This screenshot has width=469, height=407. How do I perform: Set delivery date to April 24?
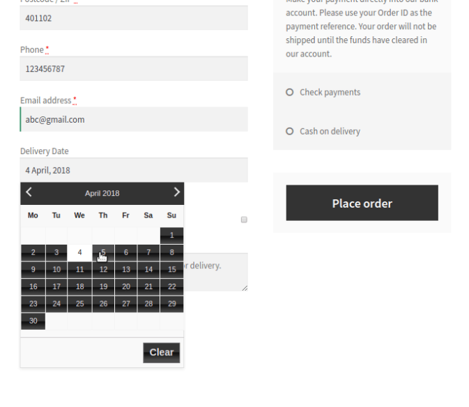click(x=56, y=304)
